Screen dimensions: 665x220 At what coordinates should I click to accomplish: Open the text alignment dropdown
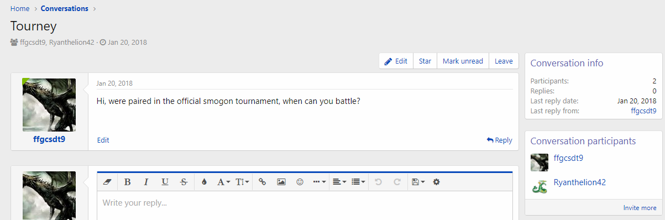(x=340, y=181)
